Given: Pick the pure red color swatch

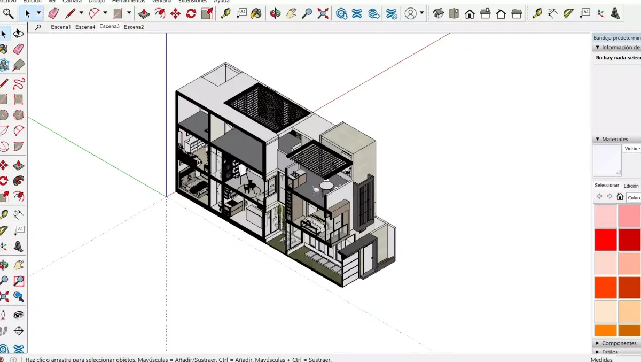Looking at the screenshot, I should [x=605, y=240].
